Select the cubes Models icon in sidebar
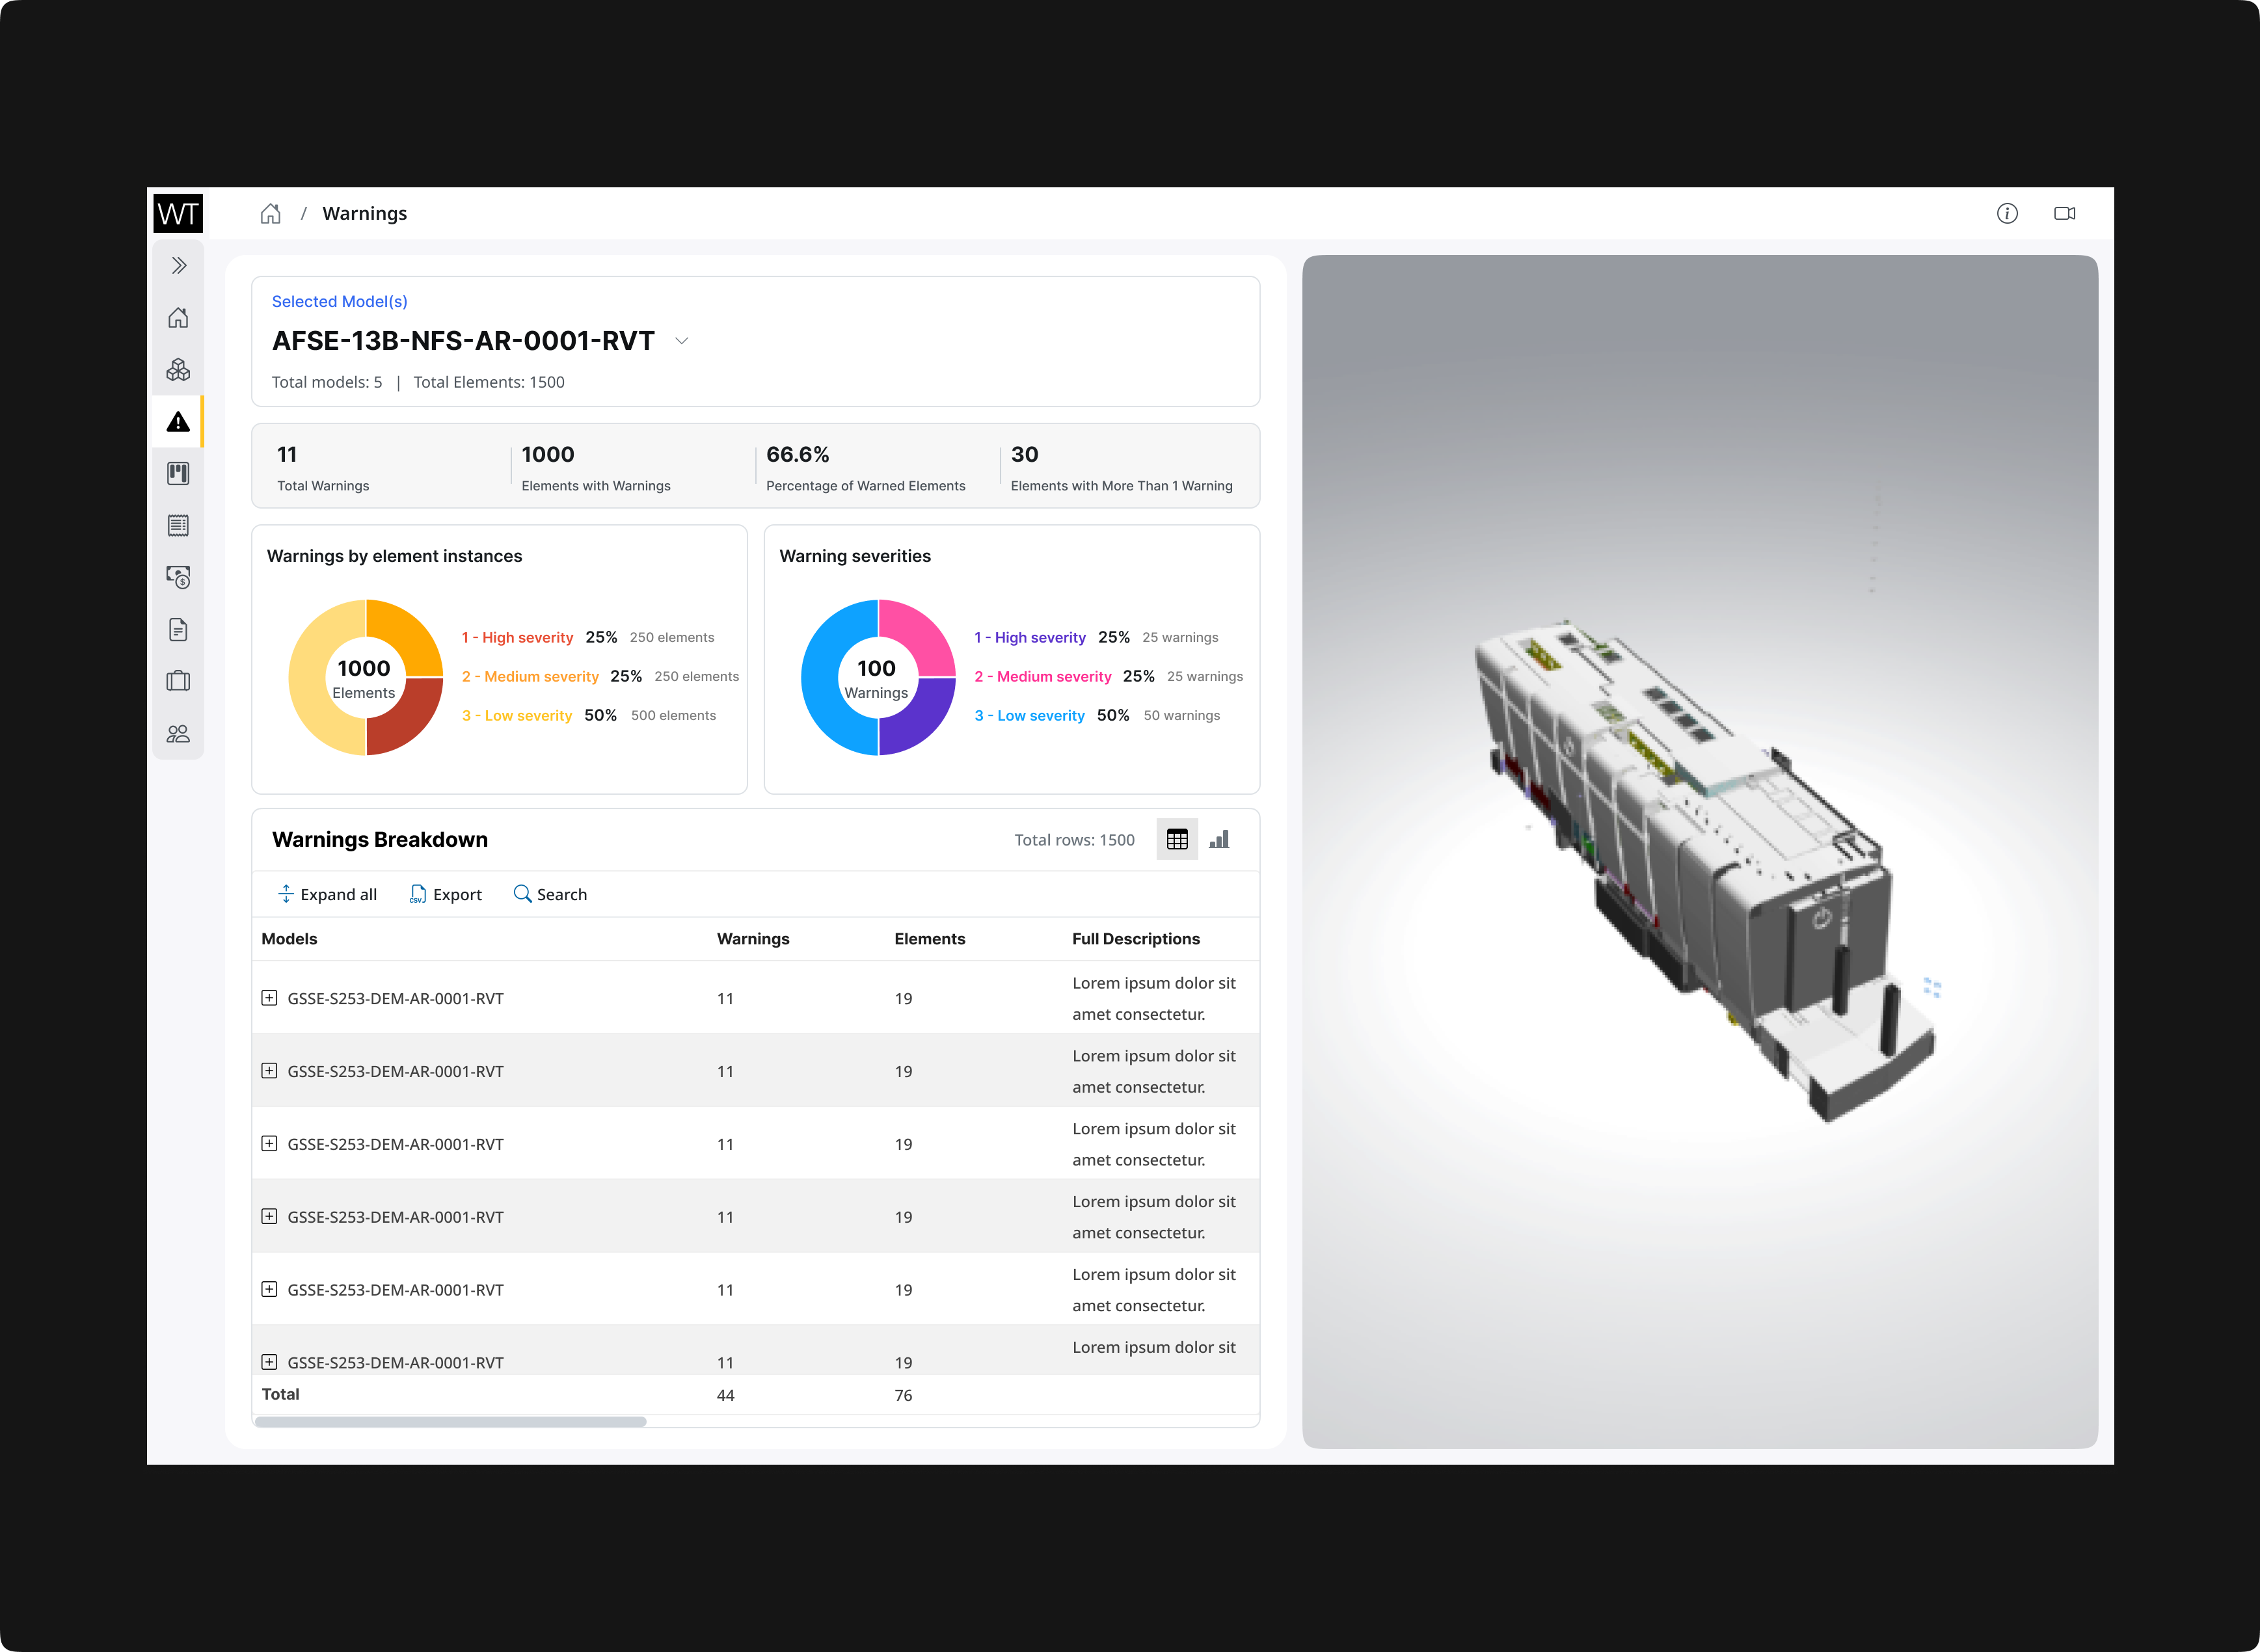The height and width of the screenshot is (1652, 2260). [178, 370]
